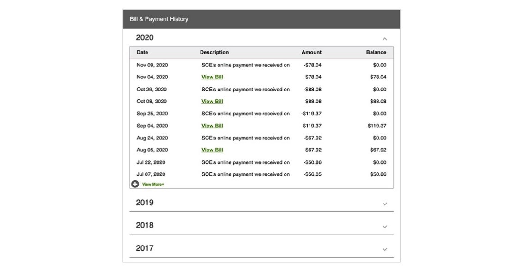The image size is (505, 270).
Task: Click the plus icon beside View More
Action: pos(135,184)
